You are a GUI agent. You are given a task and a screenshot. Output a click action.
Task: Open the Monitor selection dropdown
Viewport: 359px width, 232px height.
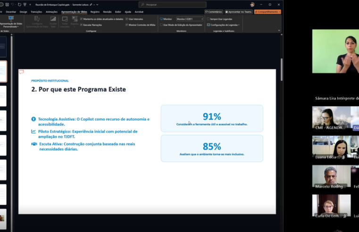tap(190, 19)
